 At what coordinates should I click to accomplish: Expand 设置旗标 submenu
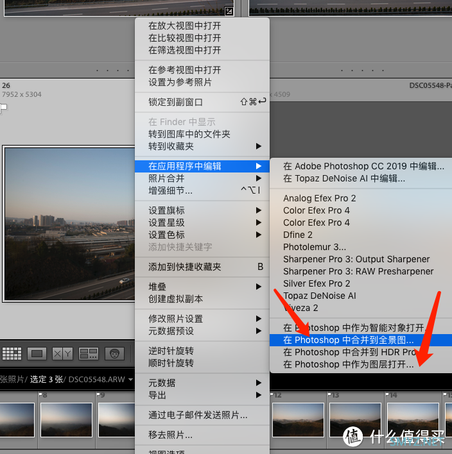coord(202,210)
